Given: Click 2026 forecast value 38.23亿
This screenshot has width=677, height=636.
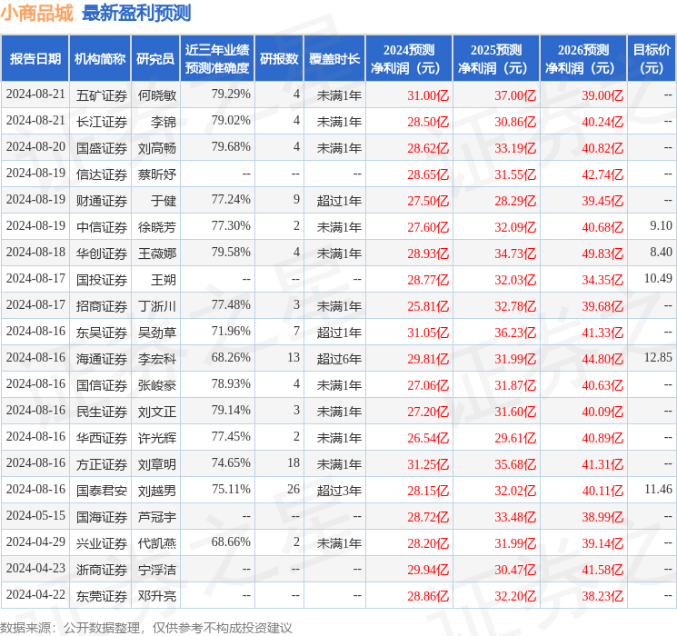Looking at the screenshot, I should [602, 596].
